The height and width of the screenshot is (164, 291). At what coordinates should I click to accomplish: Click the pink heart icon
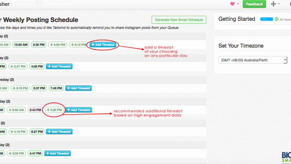pyautogui.click(x=233, y=4)
